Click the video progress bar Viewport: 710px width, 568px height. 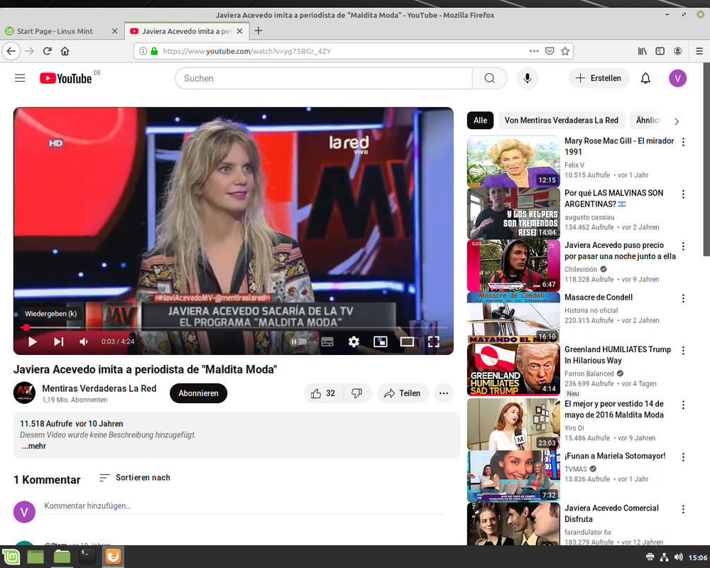233,327
